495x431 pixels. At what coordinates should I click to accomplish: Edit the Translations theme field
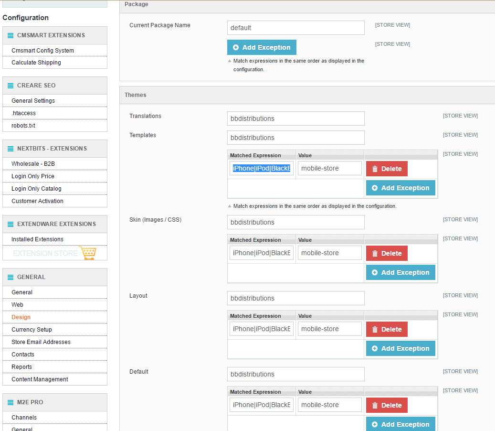coord(296,119)
